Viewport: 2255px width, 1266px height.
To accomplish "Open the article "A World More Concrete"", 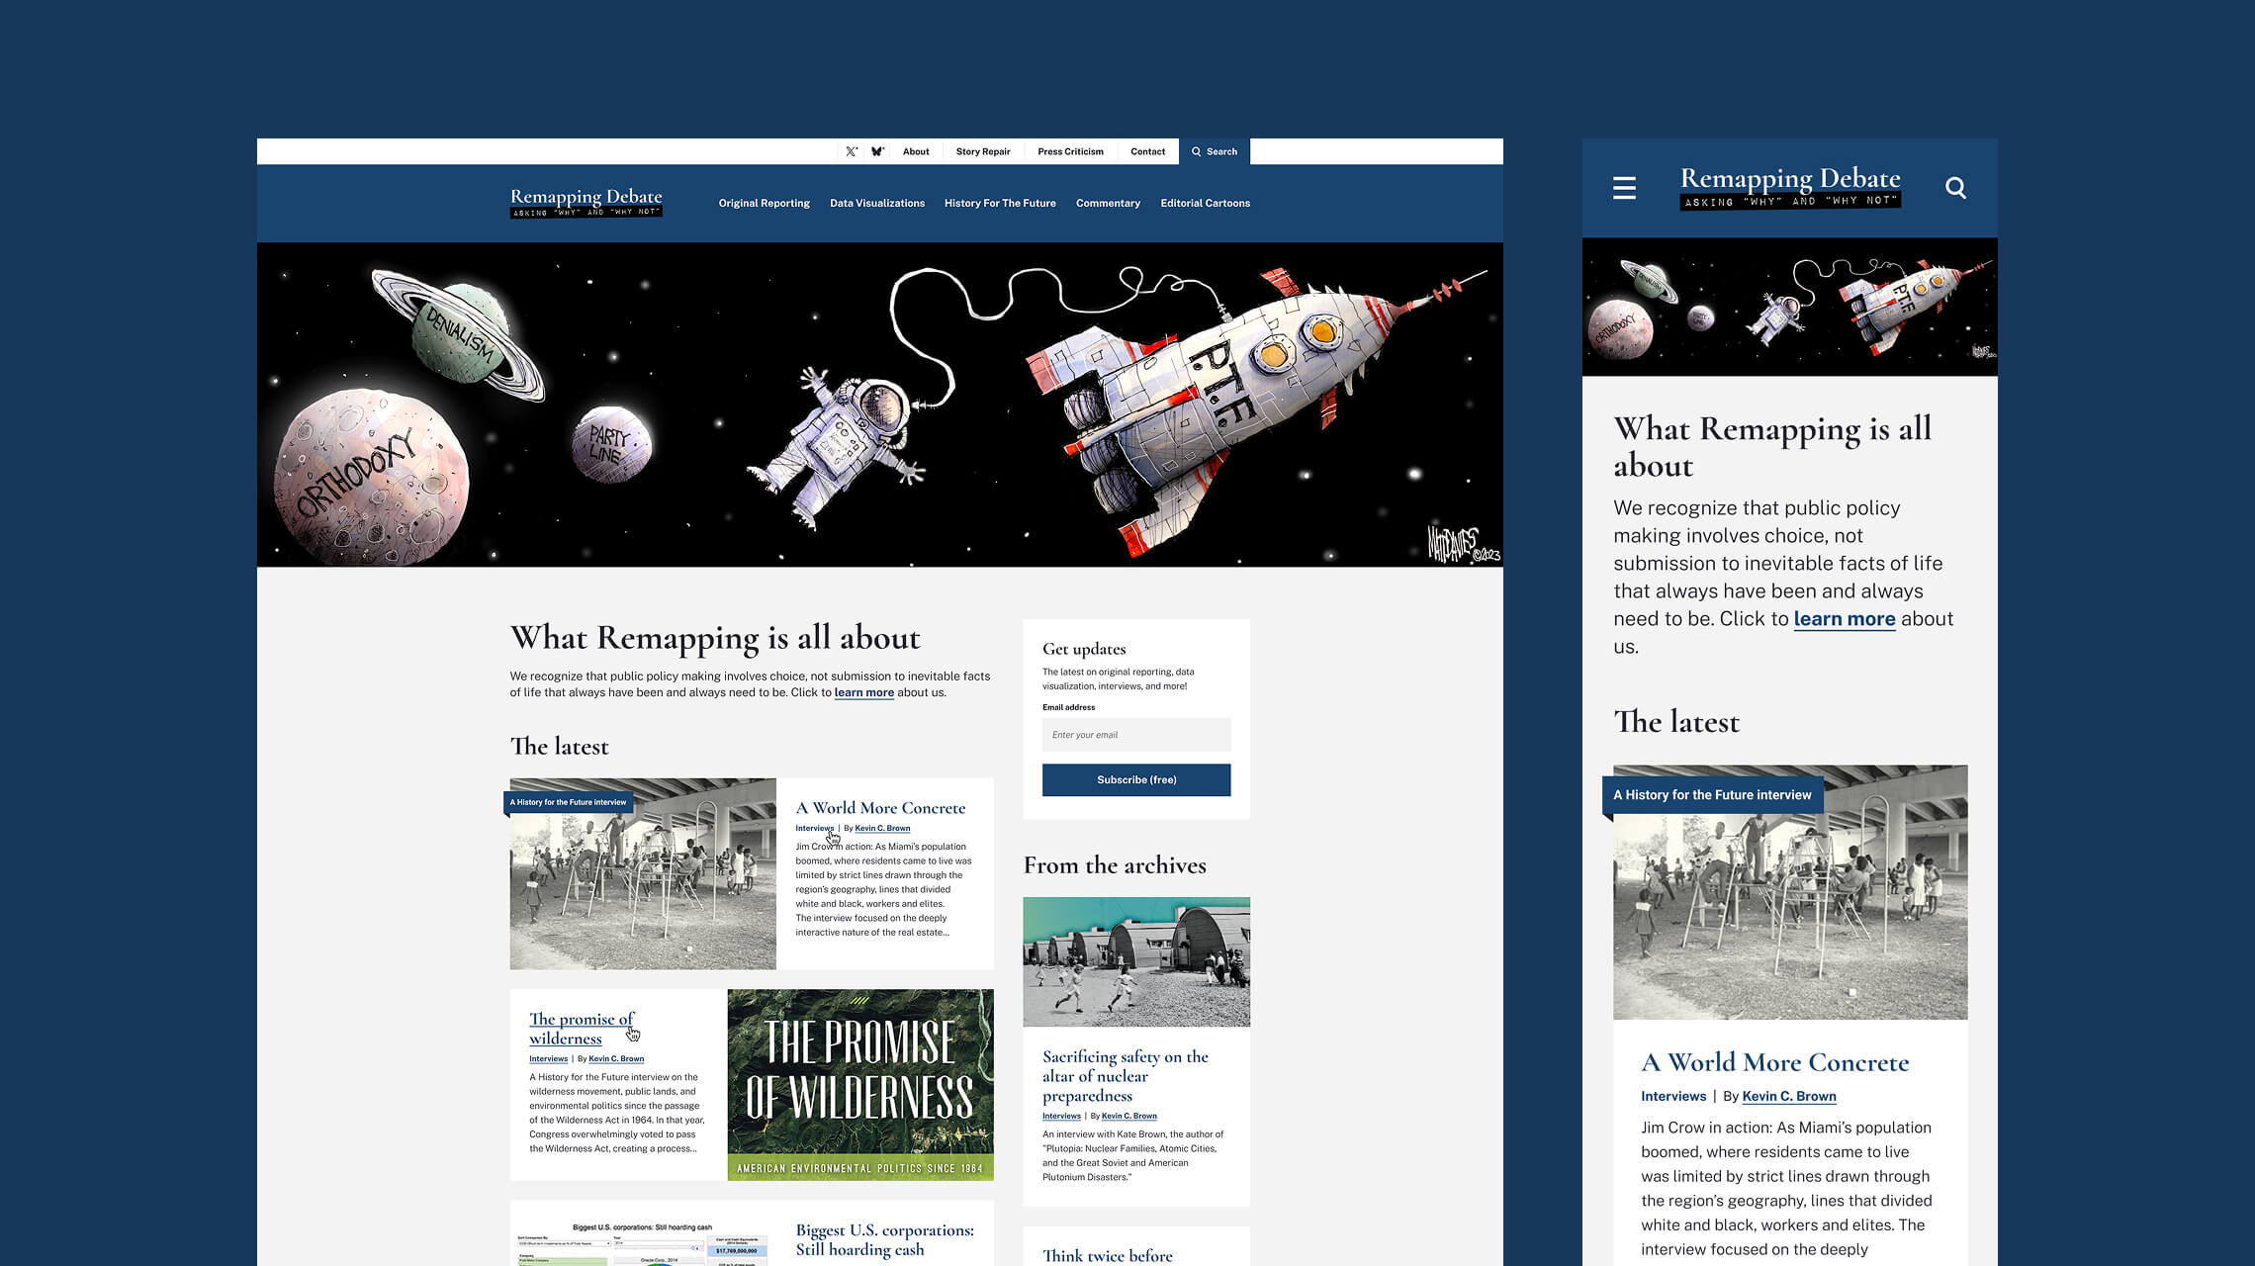I will [880, 808].
